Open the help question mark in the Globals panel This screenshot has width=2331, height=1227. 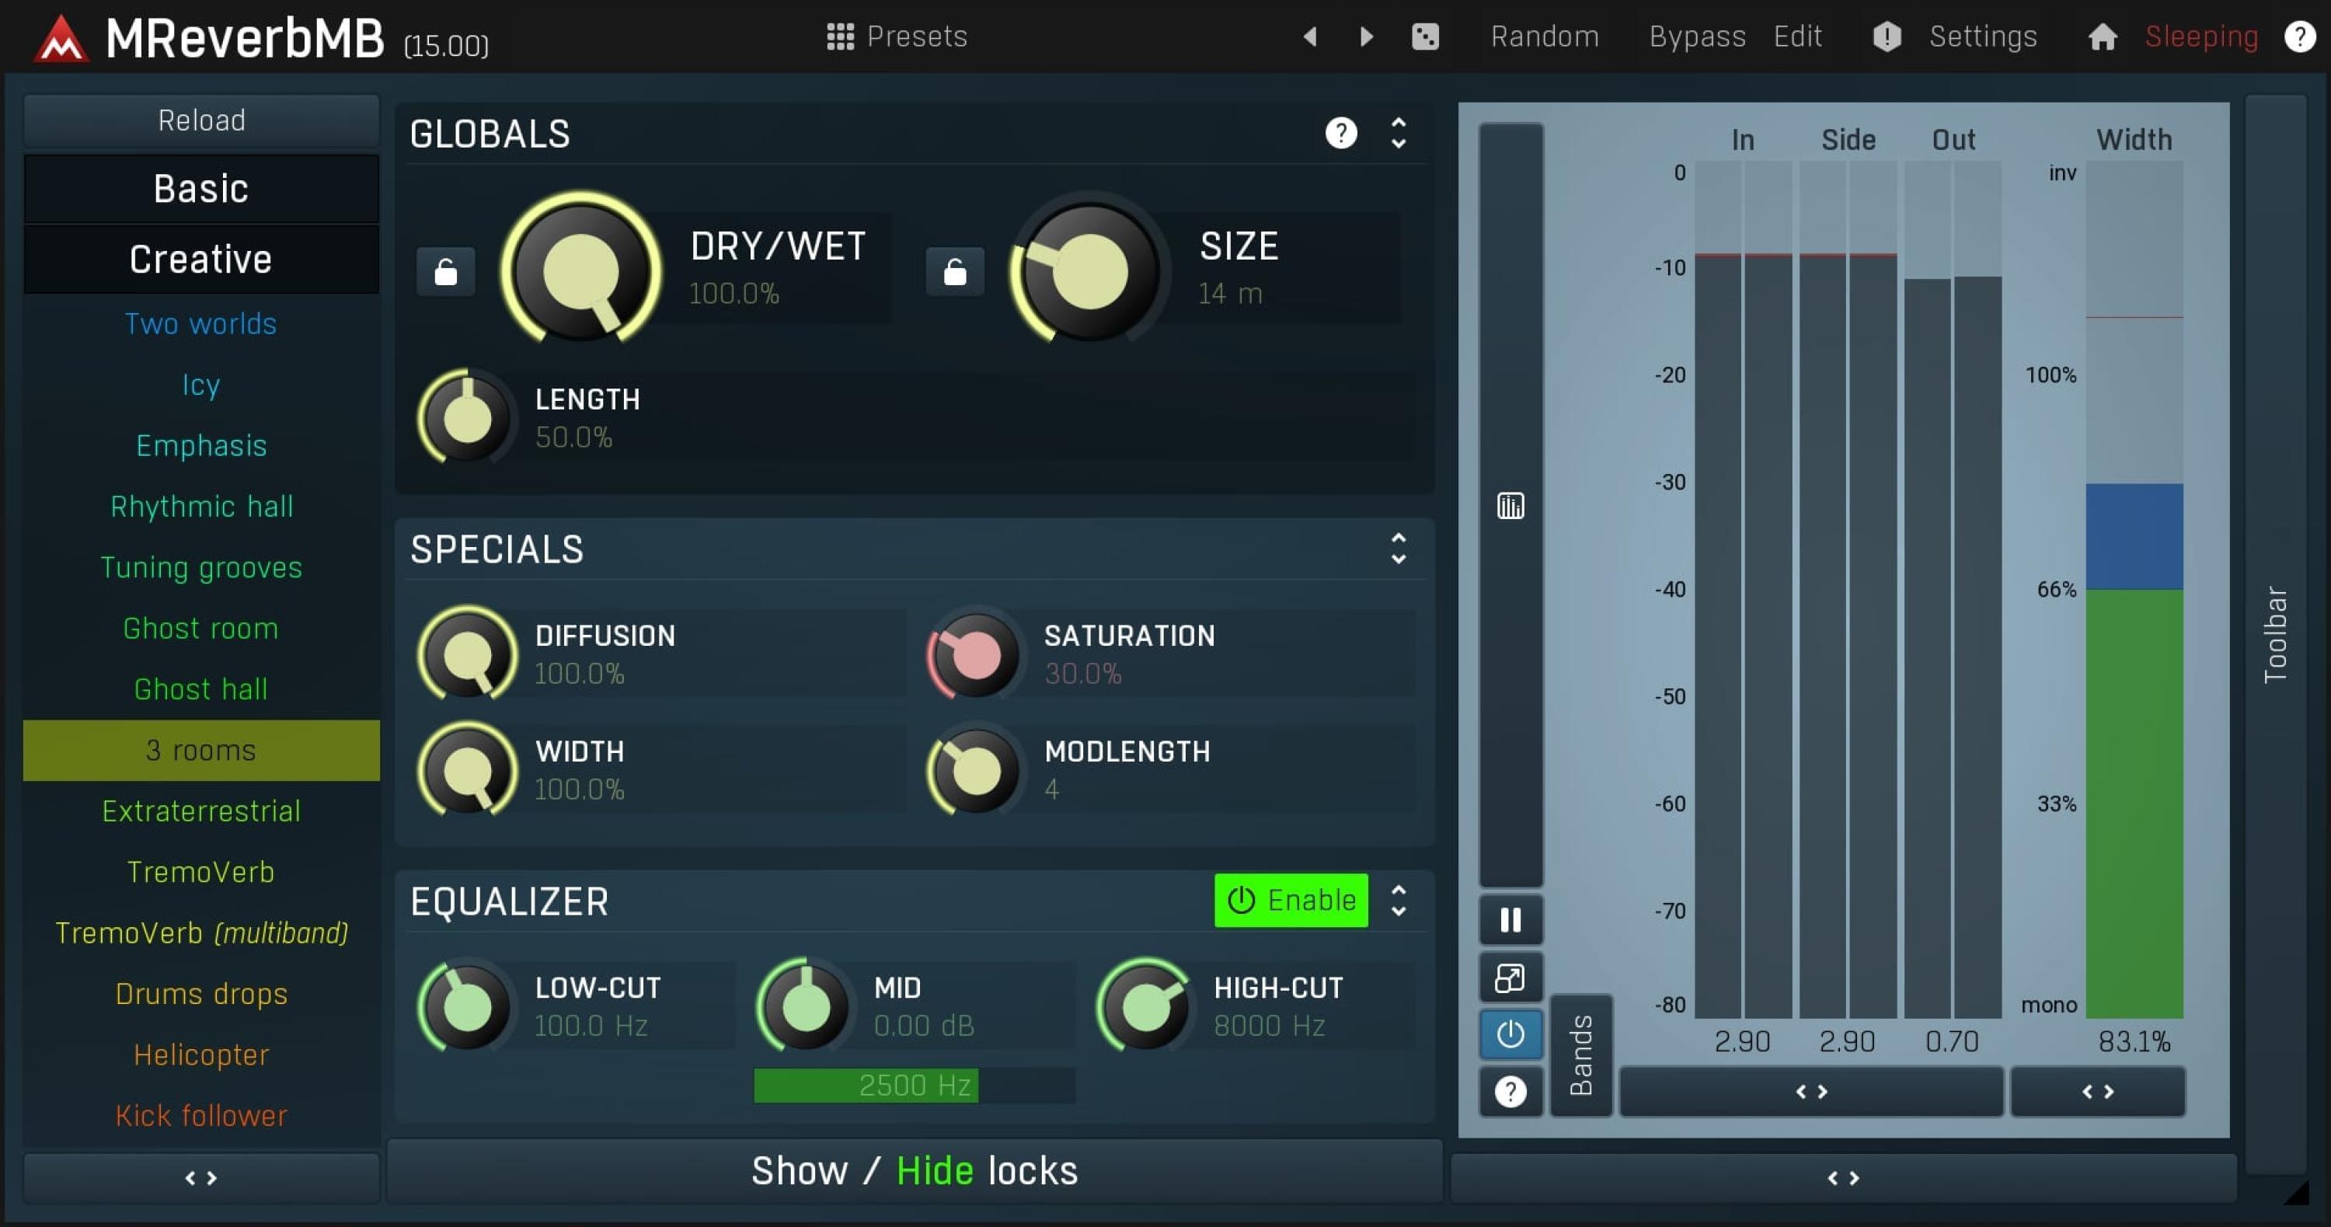point(1340,133)
